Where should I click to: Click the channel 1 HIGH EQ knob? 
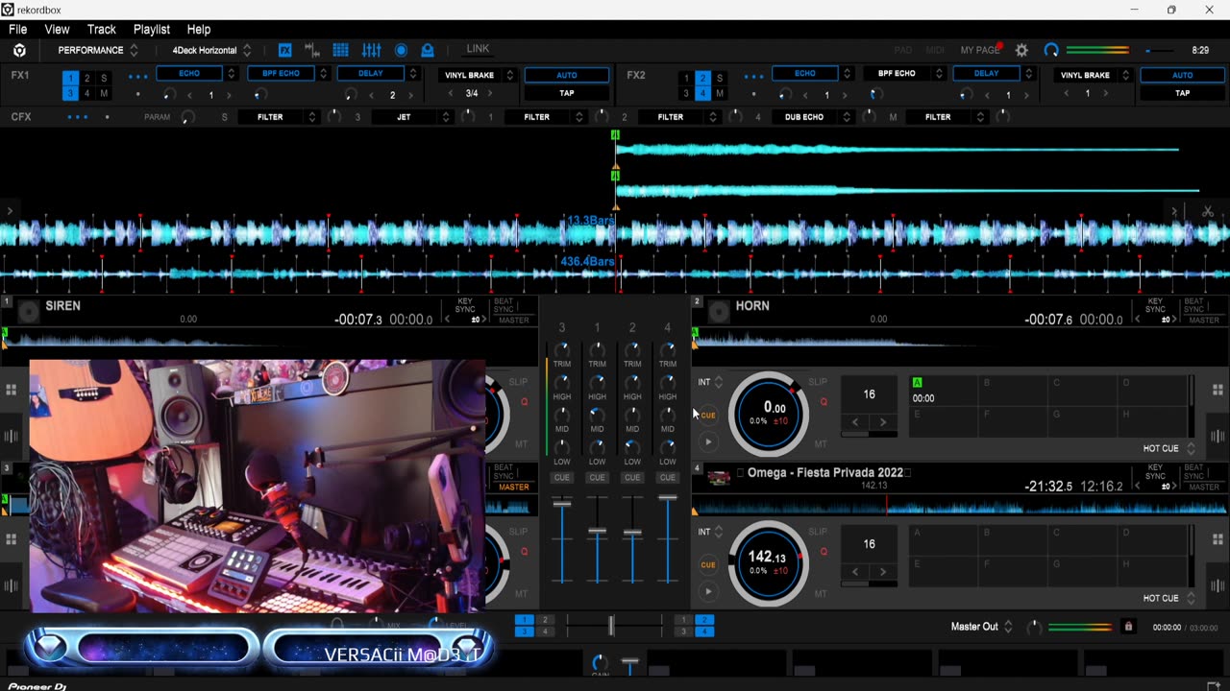[x=597, y=382]
